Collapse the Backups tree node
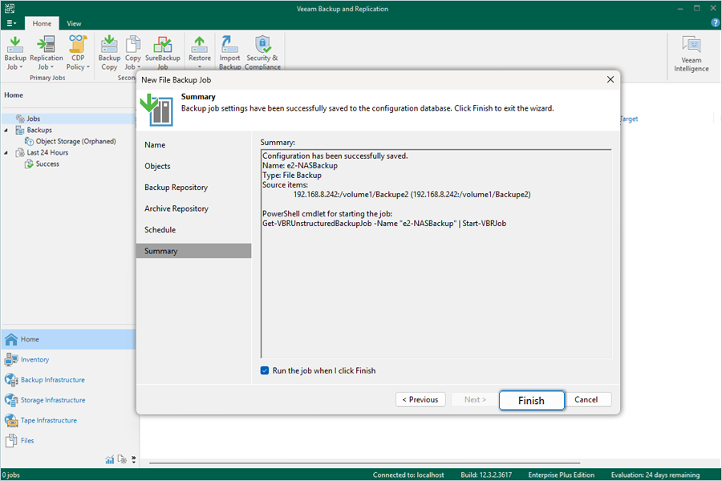Viewport: 722px width, 481px height. [x=6, y=130]
